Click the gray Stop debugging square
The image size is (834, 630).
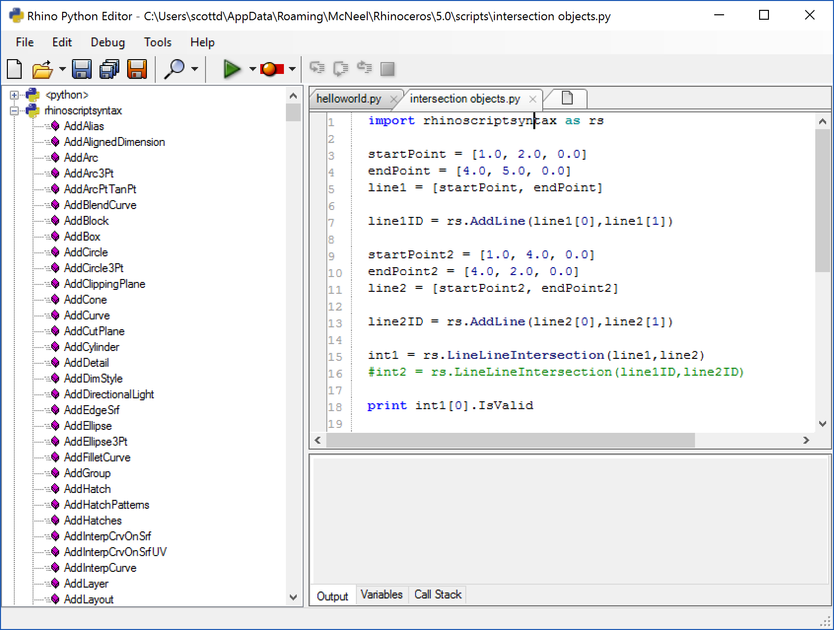click(x=387, y=69)
